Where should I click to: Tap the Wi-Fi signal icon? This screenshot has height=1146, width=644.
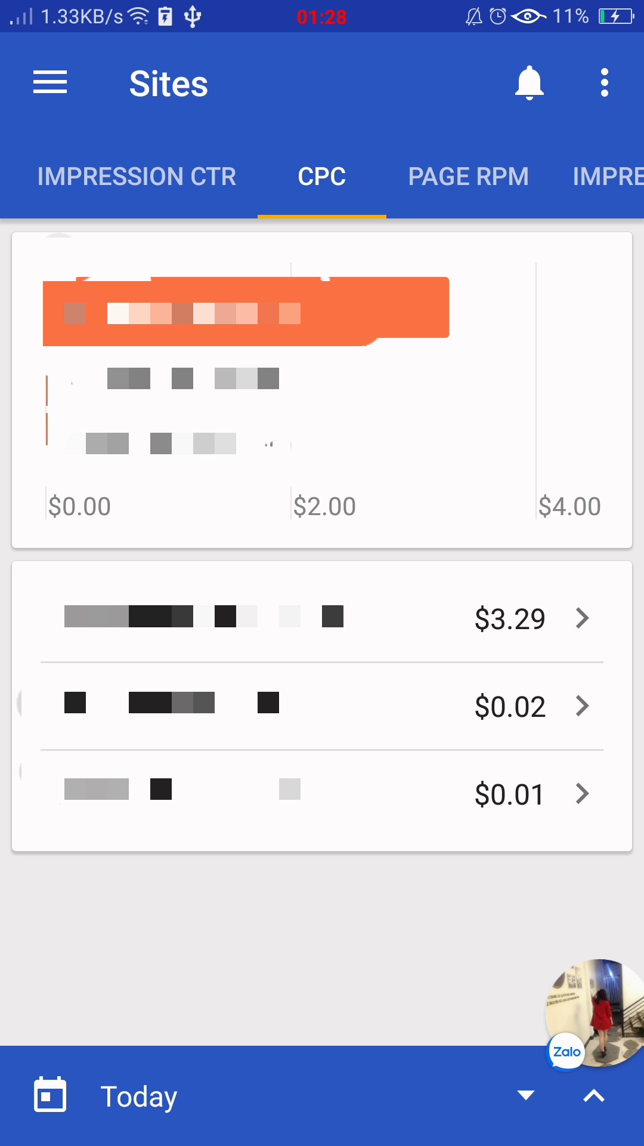139,16
